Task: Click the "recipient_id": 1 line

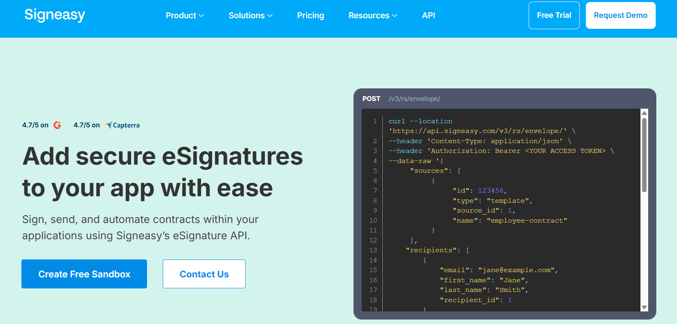Action: coord(476,300)
